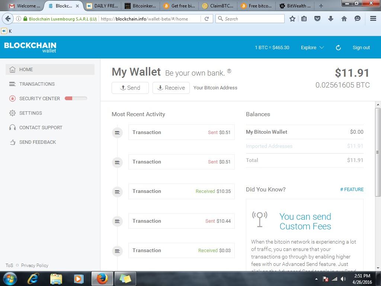
Task: Open the Firefox hamburger menu
Action: [373, 19]
